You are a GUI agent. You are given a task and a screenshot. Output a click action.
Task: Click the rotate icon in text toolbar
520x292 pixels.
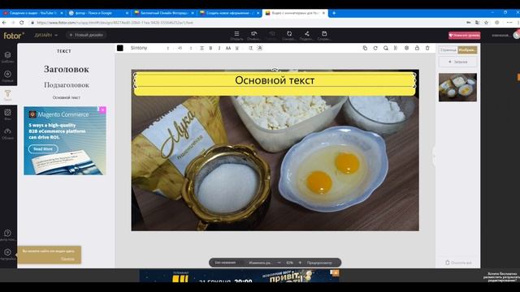tap(375, 48)
